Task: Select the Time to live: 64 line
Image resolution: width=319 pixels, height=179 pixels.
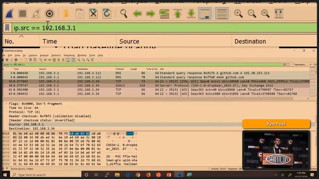Action: [23, 108]
